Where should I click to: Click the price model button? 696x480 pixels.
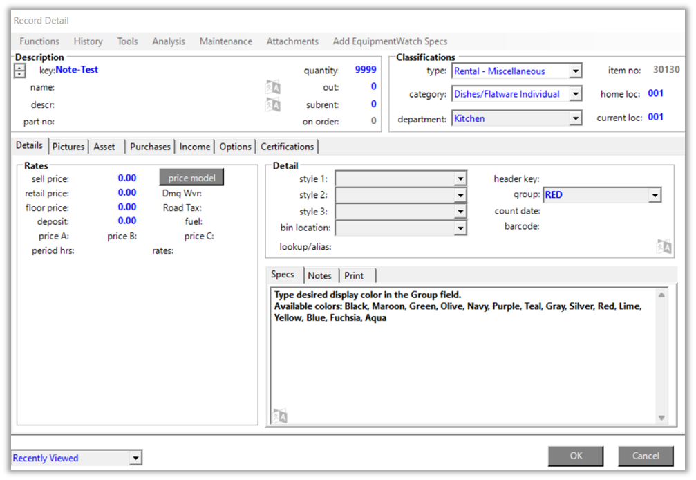(x=191, y=178)
